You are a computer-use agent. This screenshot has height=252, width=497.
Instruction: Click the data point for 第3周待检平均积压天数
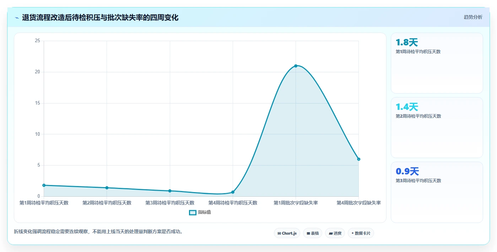coord(170,191)
